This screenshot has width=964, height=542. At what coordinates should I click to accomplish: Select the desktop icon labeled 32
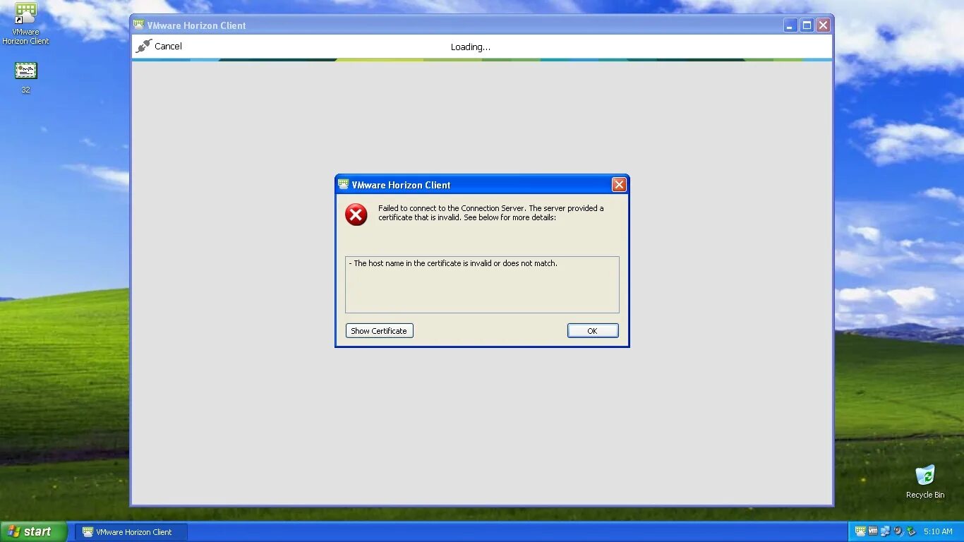[x=25, y=78]
